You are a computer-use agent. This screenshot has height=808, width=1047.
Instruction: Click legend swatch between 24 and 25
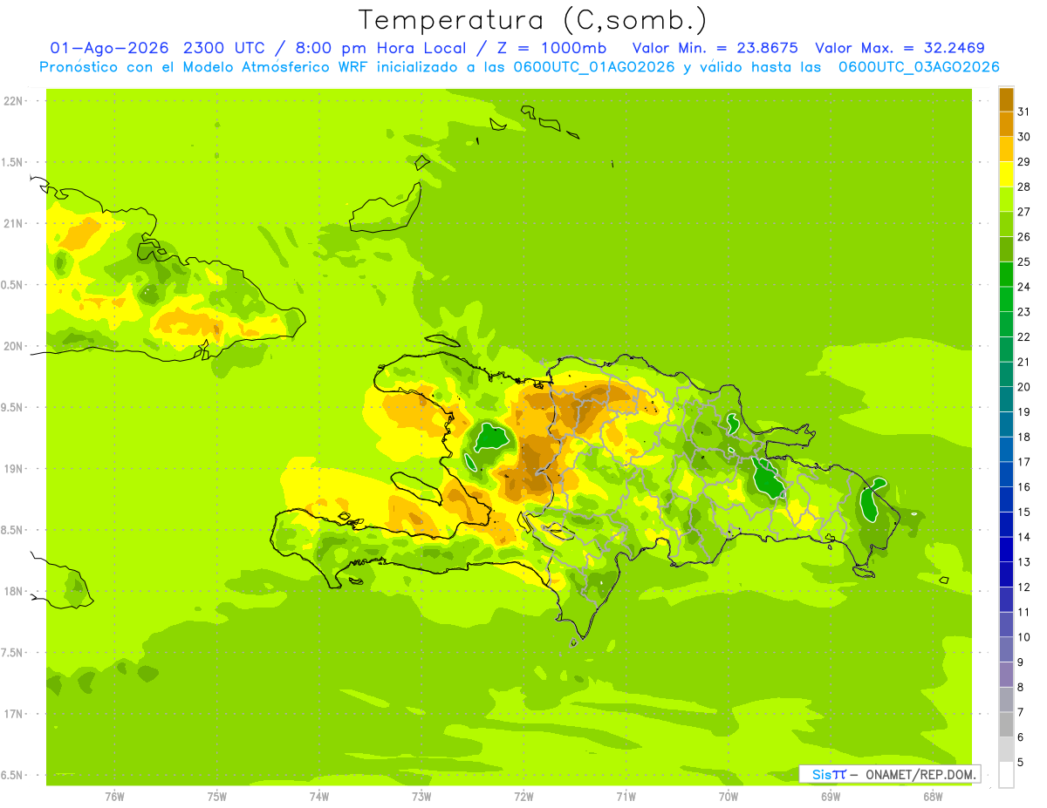tap(1006, 275)
